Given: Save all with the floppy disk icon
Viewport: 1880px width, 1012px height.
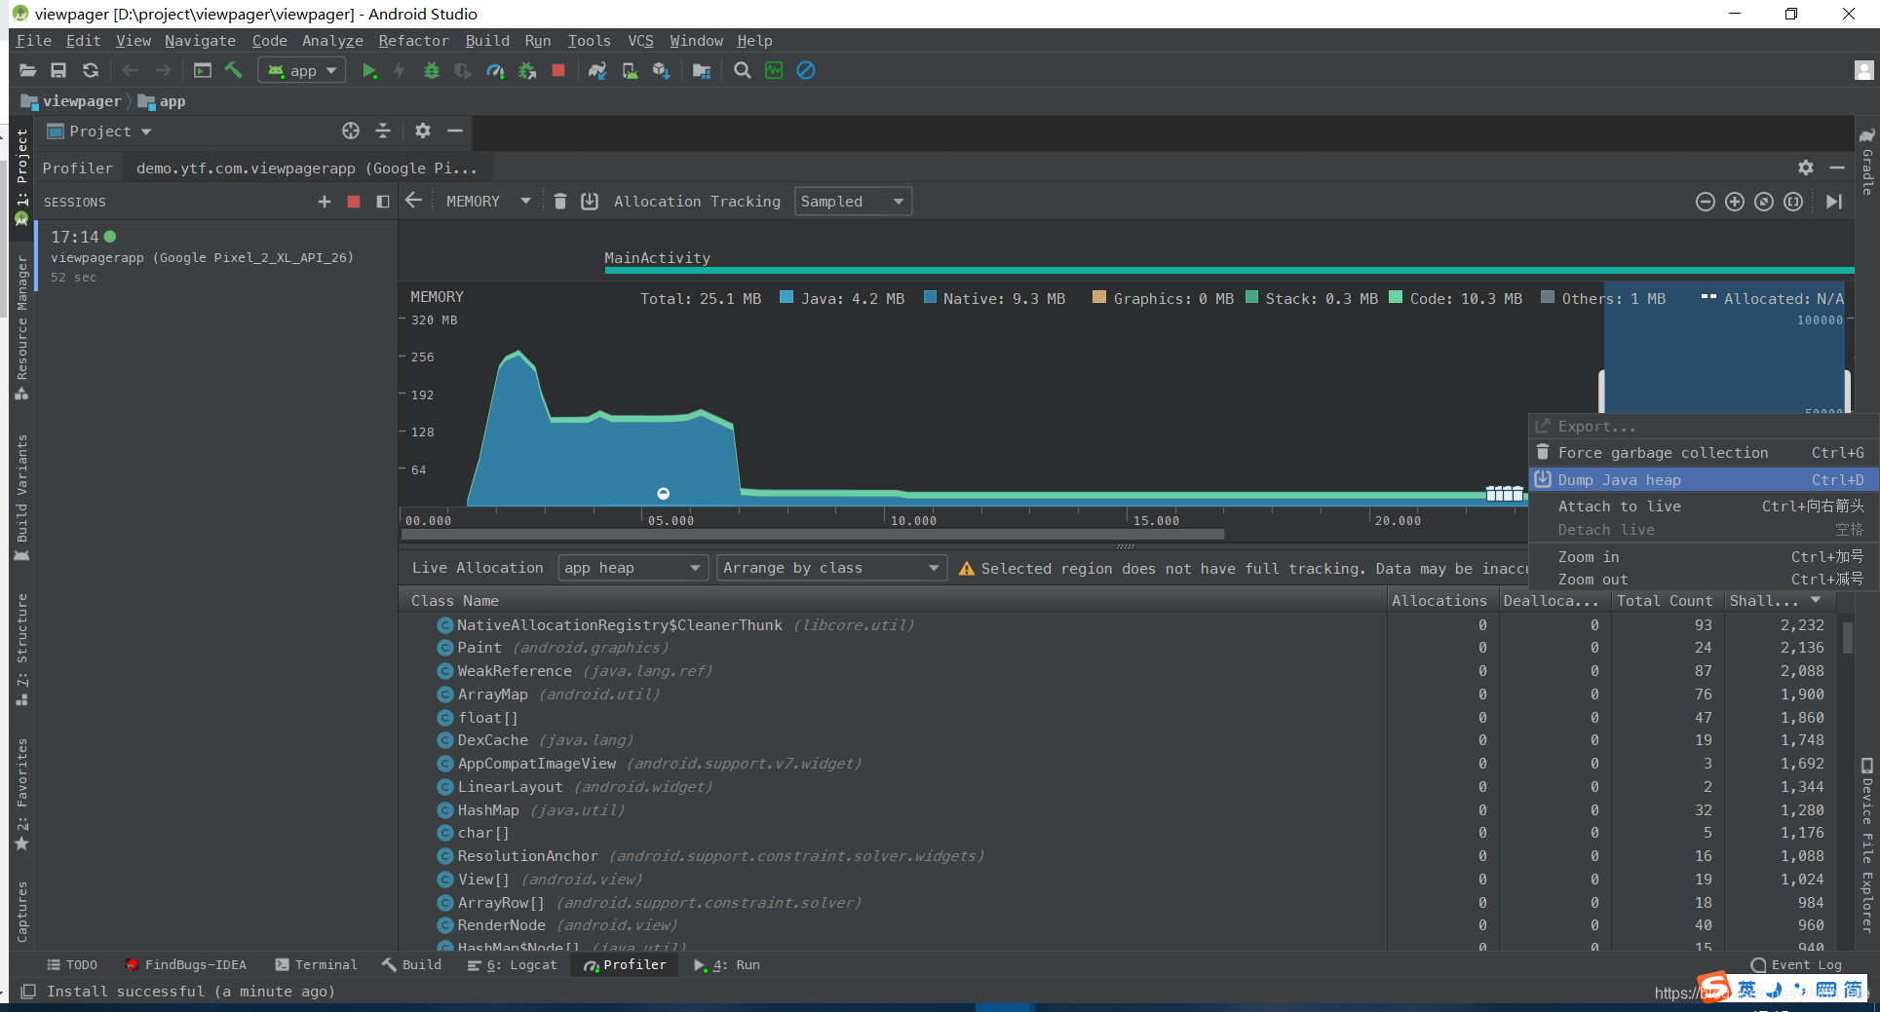Looking at the screenshot, I should [58, 70].
